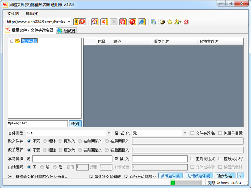Select 我的电脑 in the folder tree
This screenshot has height=188, width=251.
click(29, 41)
